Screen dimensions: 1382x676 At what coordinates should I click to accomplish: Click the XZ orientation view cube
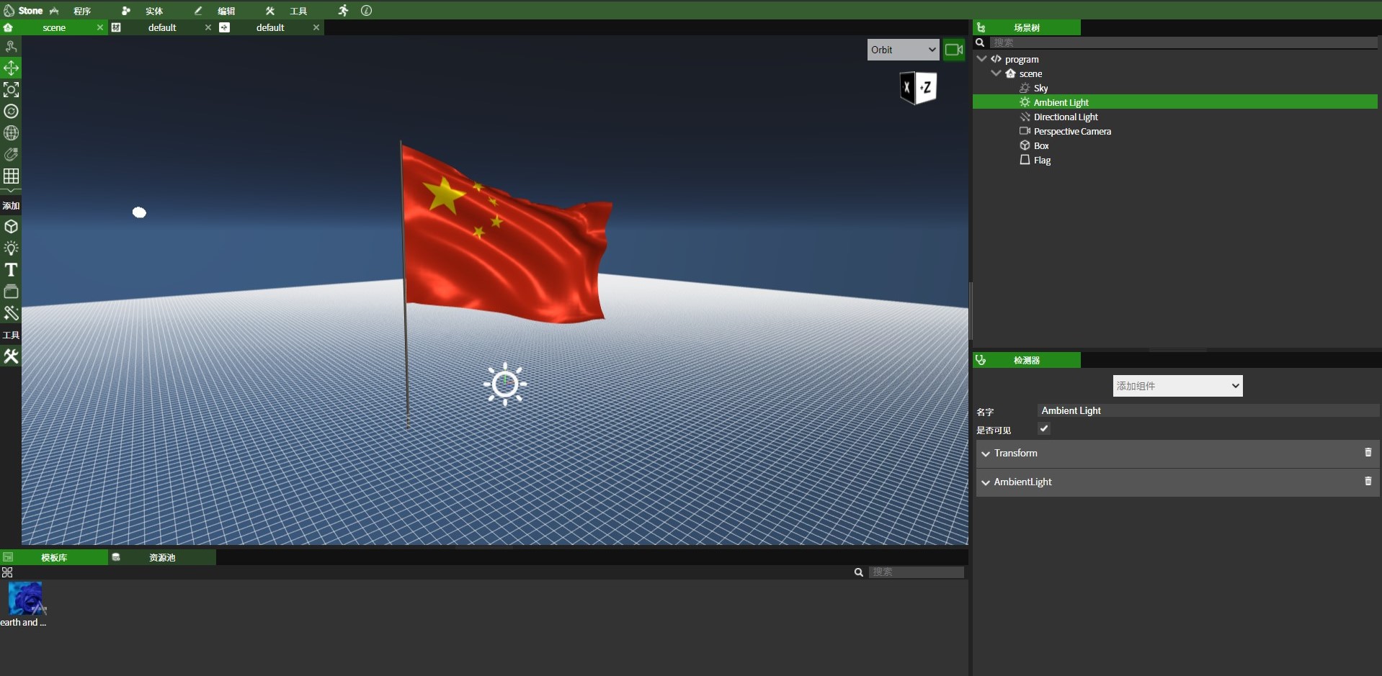[x=919, y=88]
